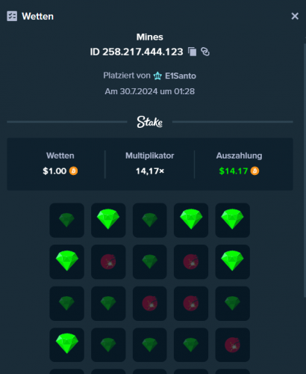Click the 14,17× multiplier value
The height and width of the screenshot is (374, 306).
pyautogui.click(x=150, y=171)
